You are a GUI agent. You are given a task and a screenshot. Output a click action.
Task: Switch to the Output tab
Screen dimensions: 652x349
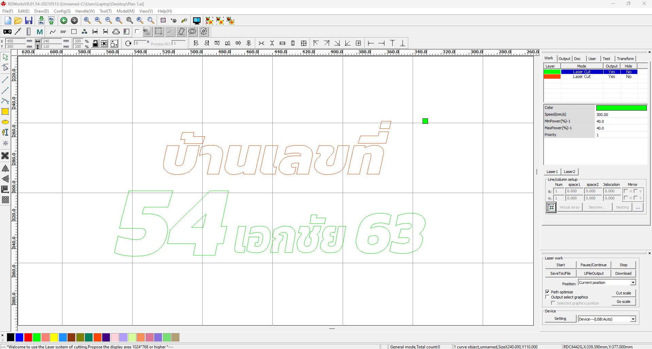click(x=564, y=59)
